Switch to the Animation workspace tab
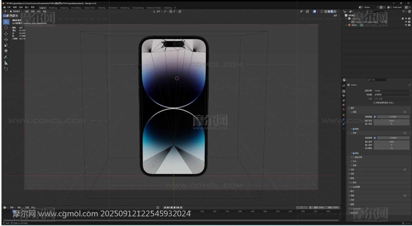412x226 pixels. click(x=113, y=8)
